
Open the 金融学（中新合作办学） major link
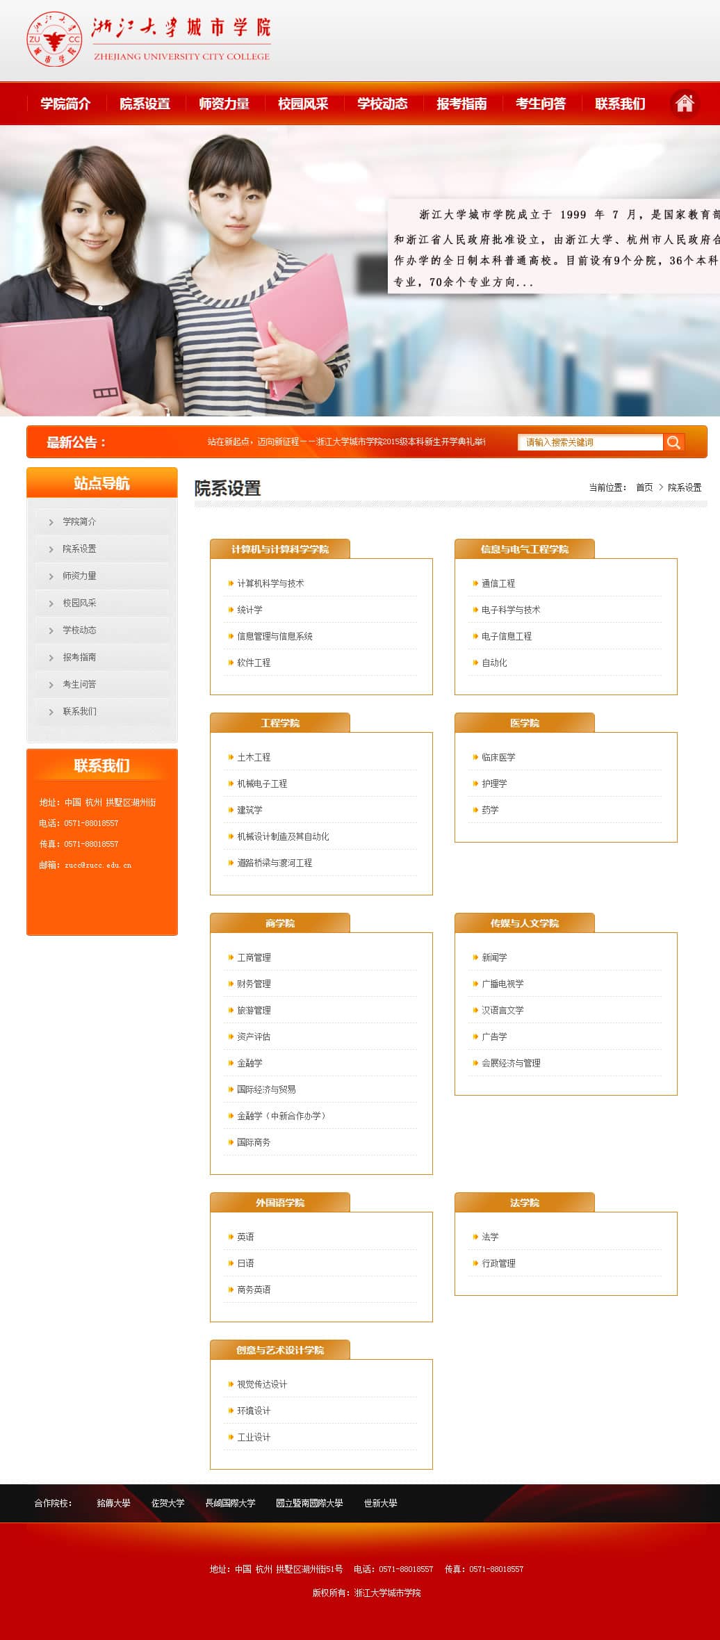pos(281,1116)
